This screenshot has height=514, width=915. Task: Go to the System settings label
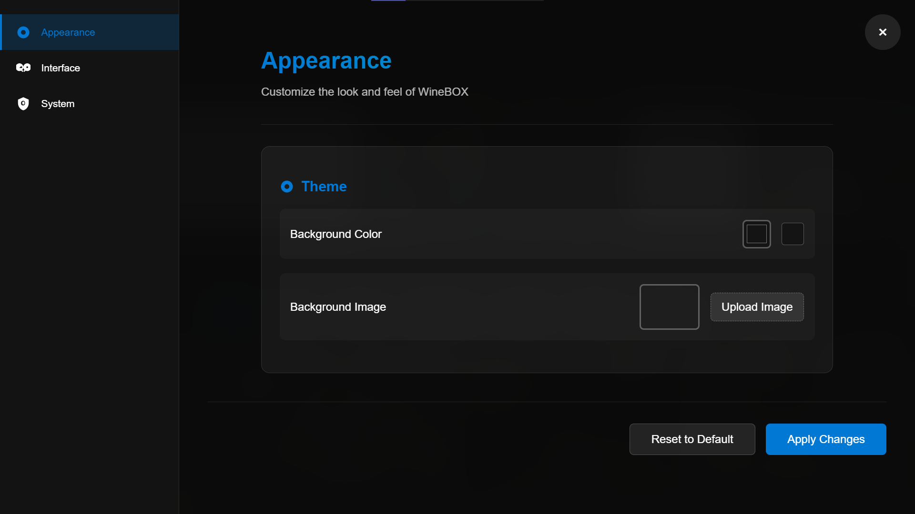[x=58, y=104]
